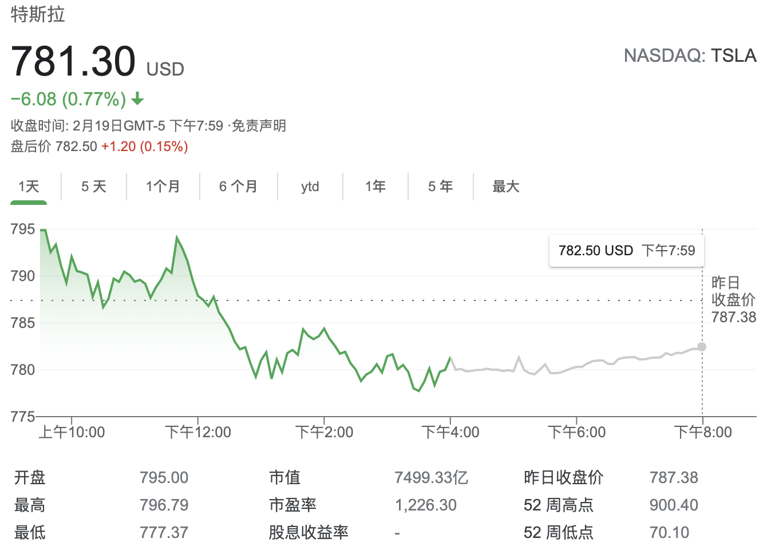This screenshot has height=554, width=767.
Task: Click the 781.30 current price
Action: tap(73, 61)
